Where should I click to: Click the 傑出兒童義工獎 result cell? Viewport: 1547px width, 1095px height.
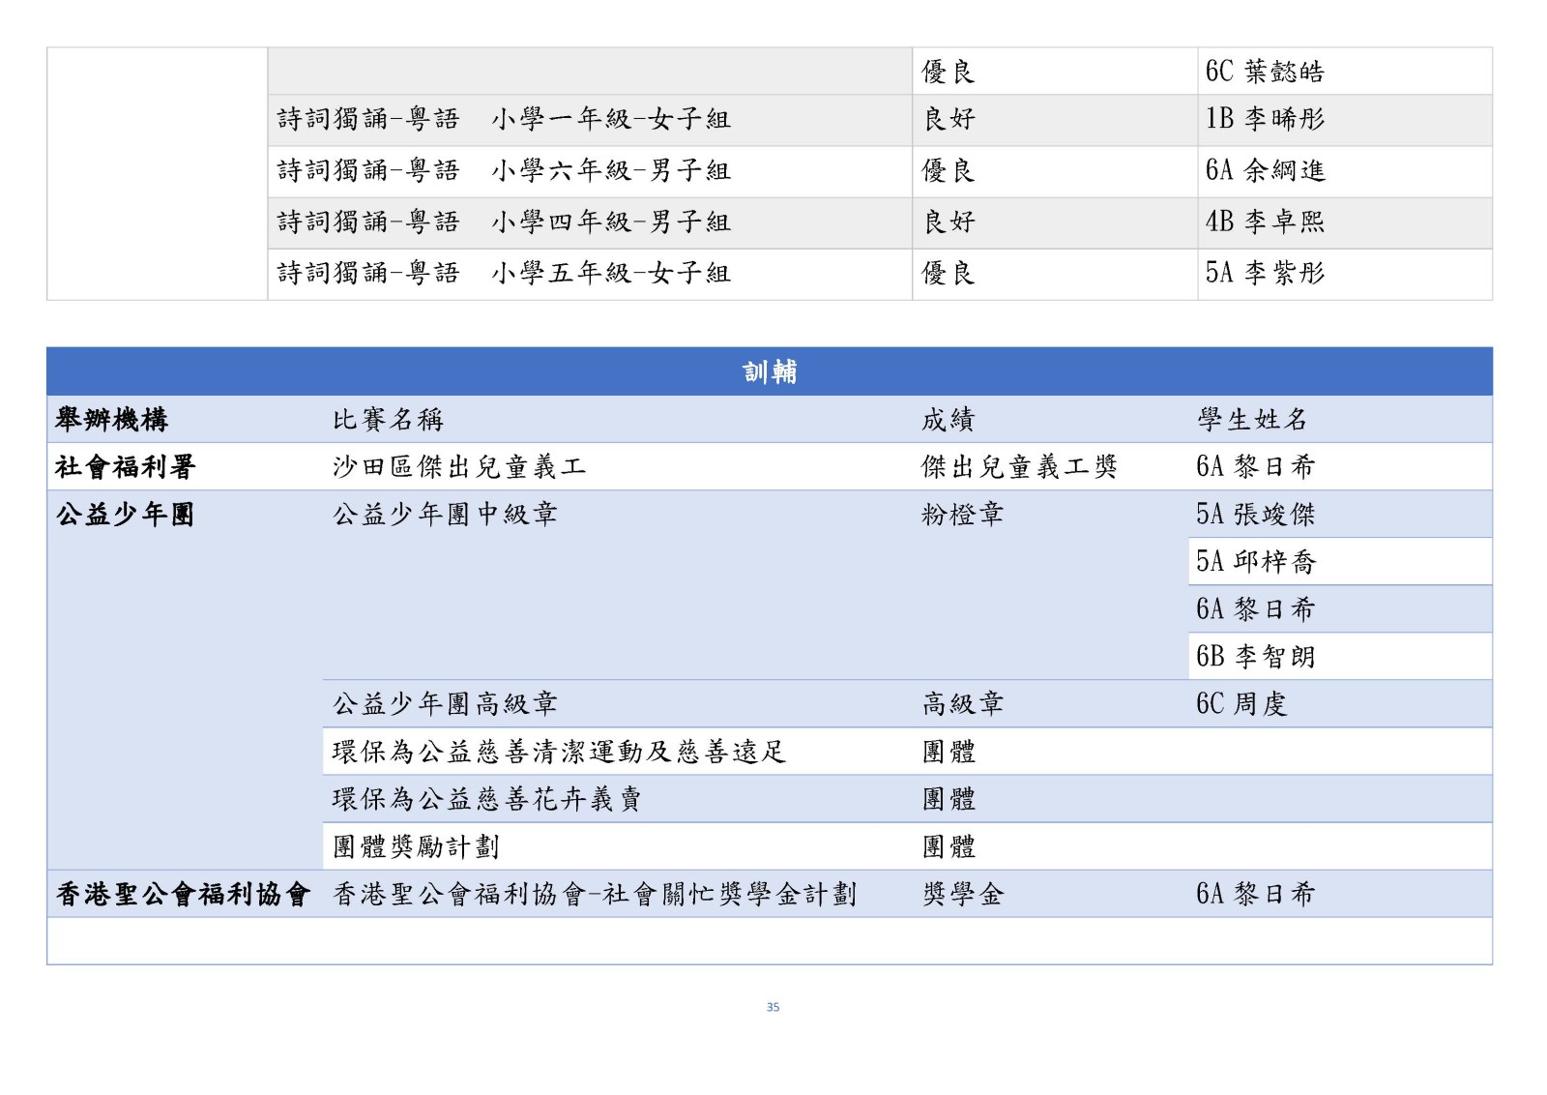1019,467
